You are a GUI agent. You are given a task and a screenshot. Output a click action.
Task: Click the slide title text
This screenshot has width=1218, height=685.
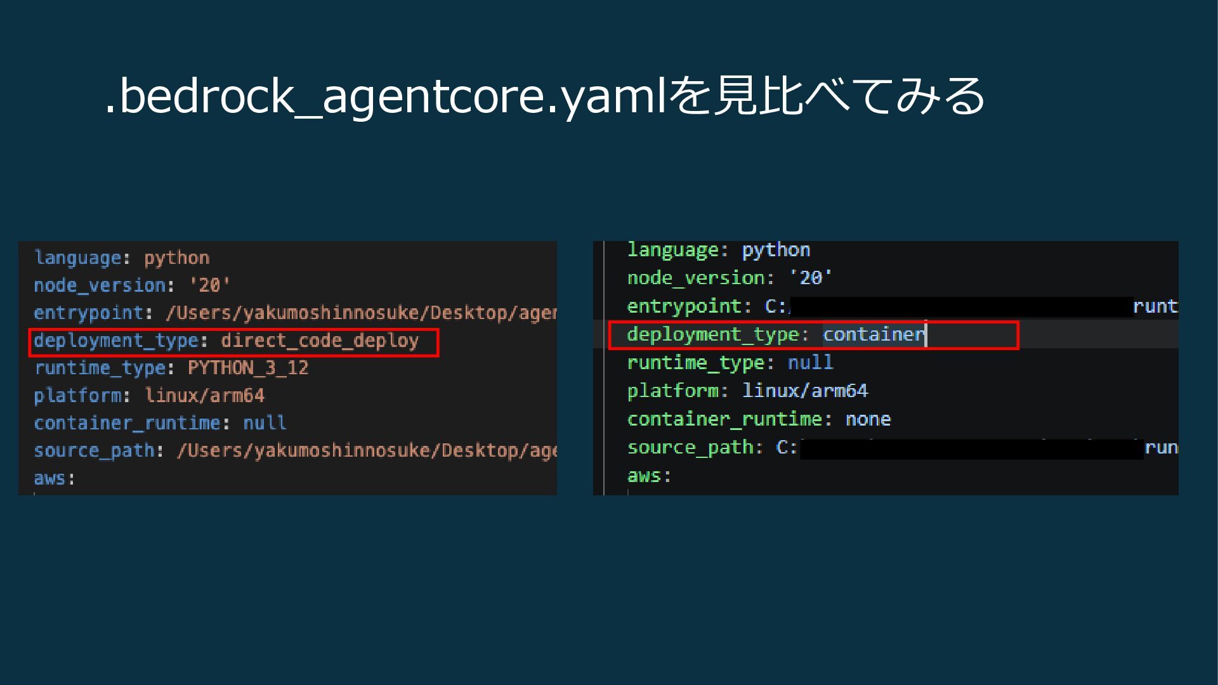tap(544, 96)
